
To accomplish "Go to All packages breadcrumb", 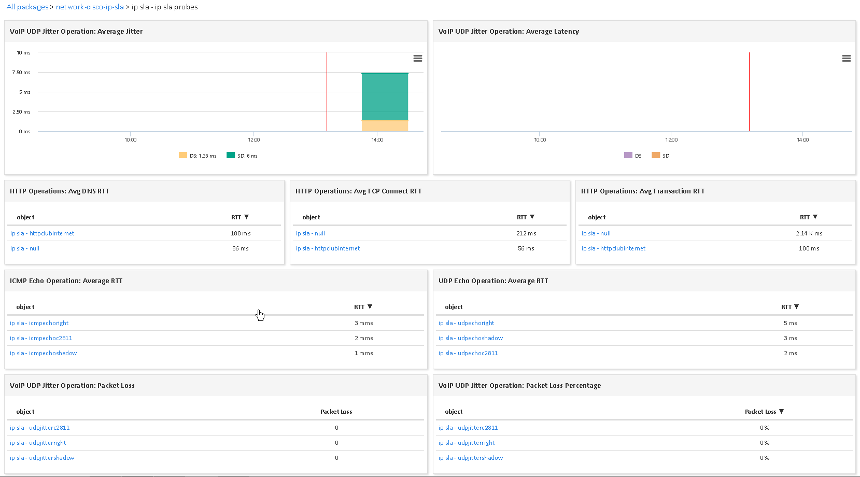I will coord(27,7).
